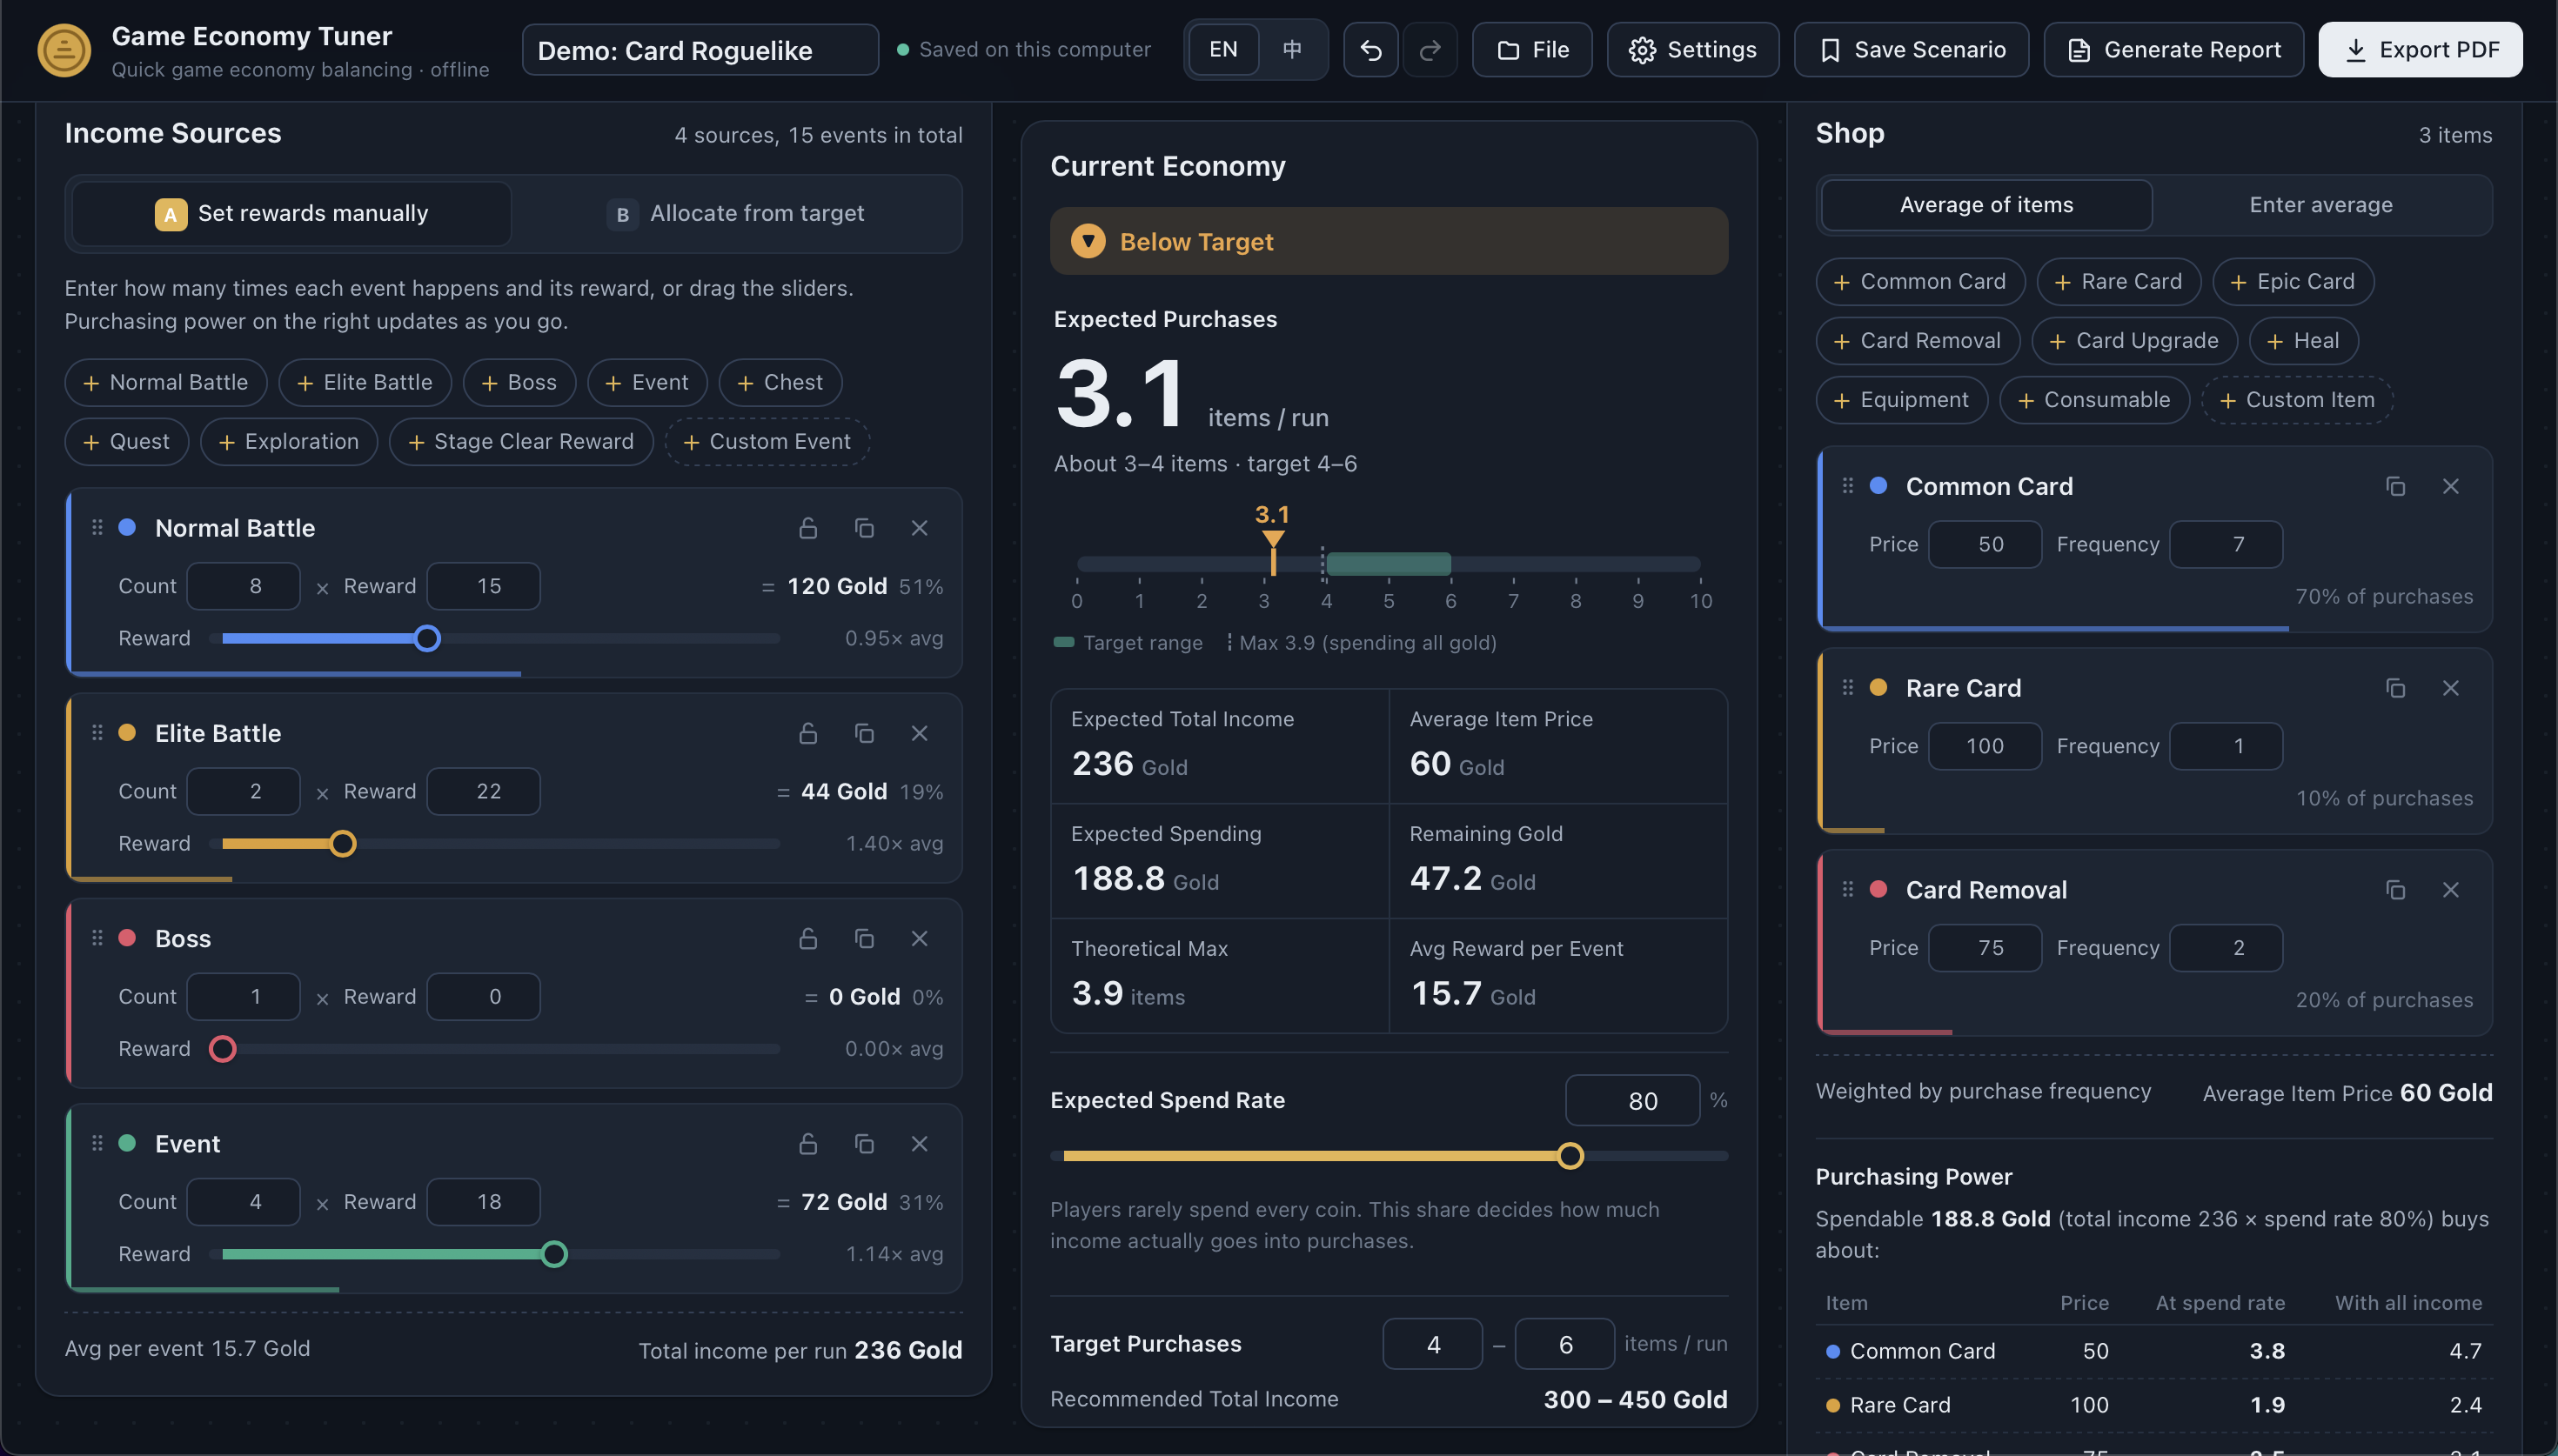This screenshot has height=1456, width=2558.
Task: Click the Expected Spend Rate percent field
Action: point(1632,1100)
